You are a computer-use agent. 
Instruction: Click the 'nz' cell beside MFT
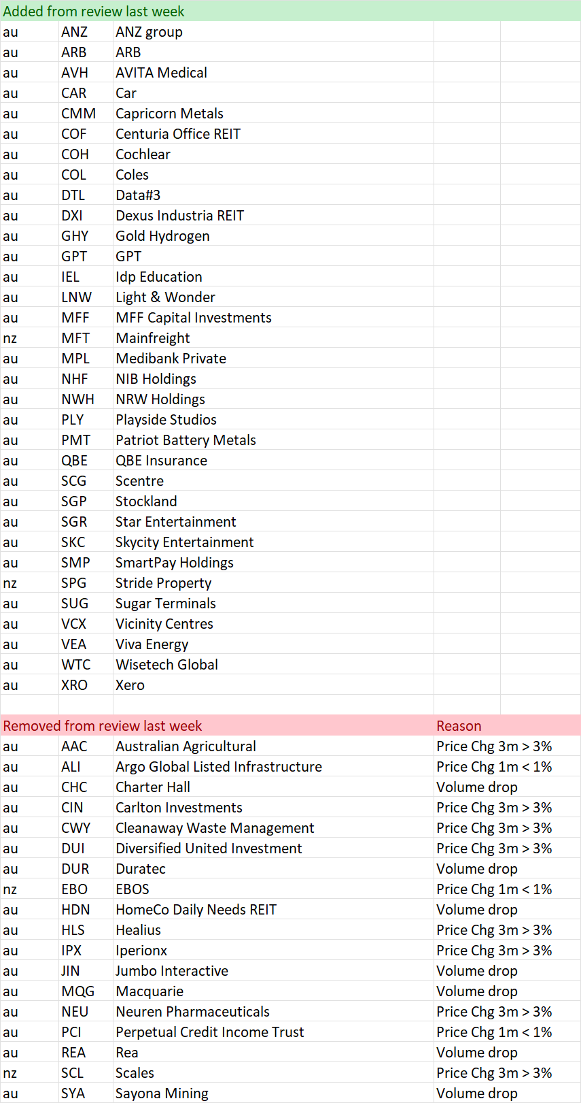point(29,338)
